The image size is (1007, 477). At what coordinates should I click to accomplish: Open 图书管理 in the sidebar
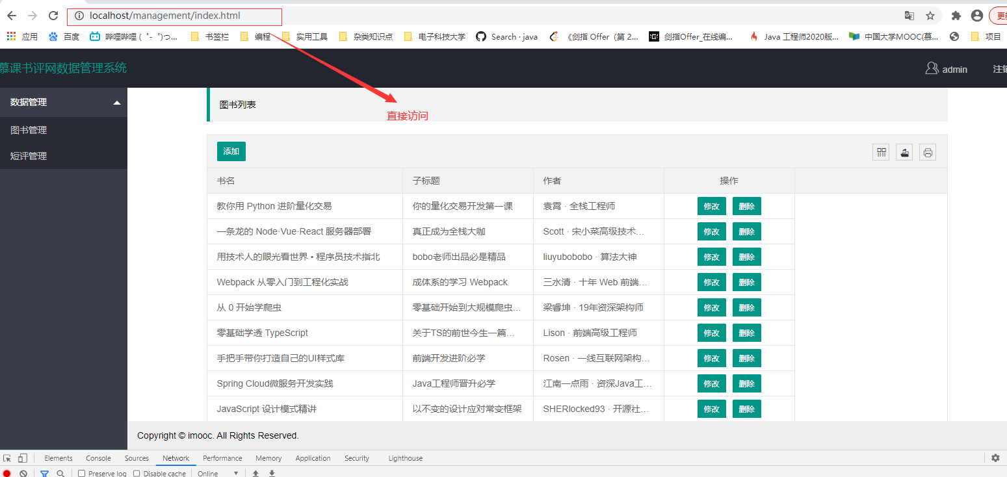[x=64, y=130]
